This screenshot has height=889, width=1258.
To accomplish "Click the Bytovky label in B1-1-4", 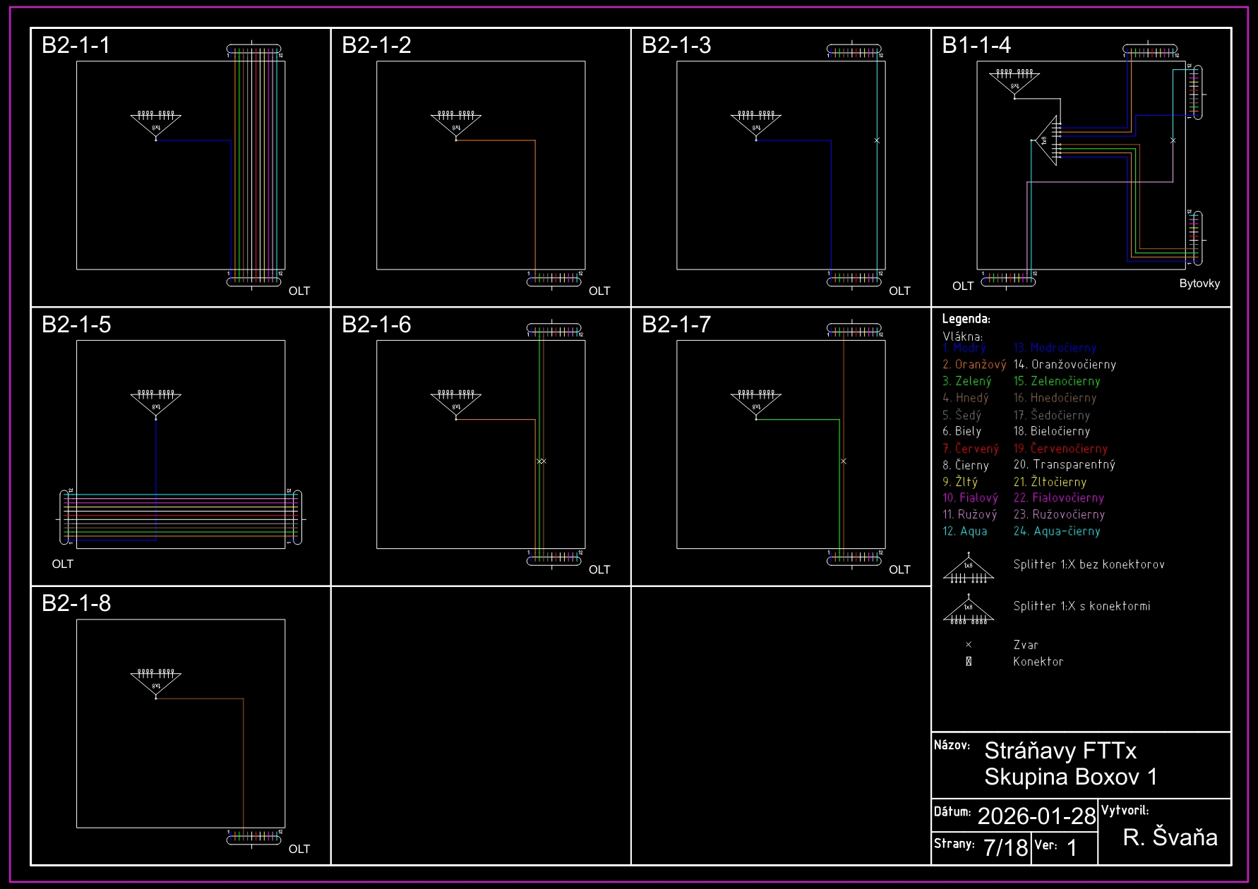I will (x=1199, y=284).
